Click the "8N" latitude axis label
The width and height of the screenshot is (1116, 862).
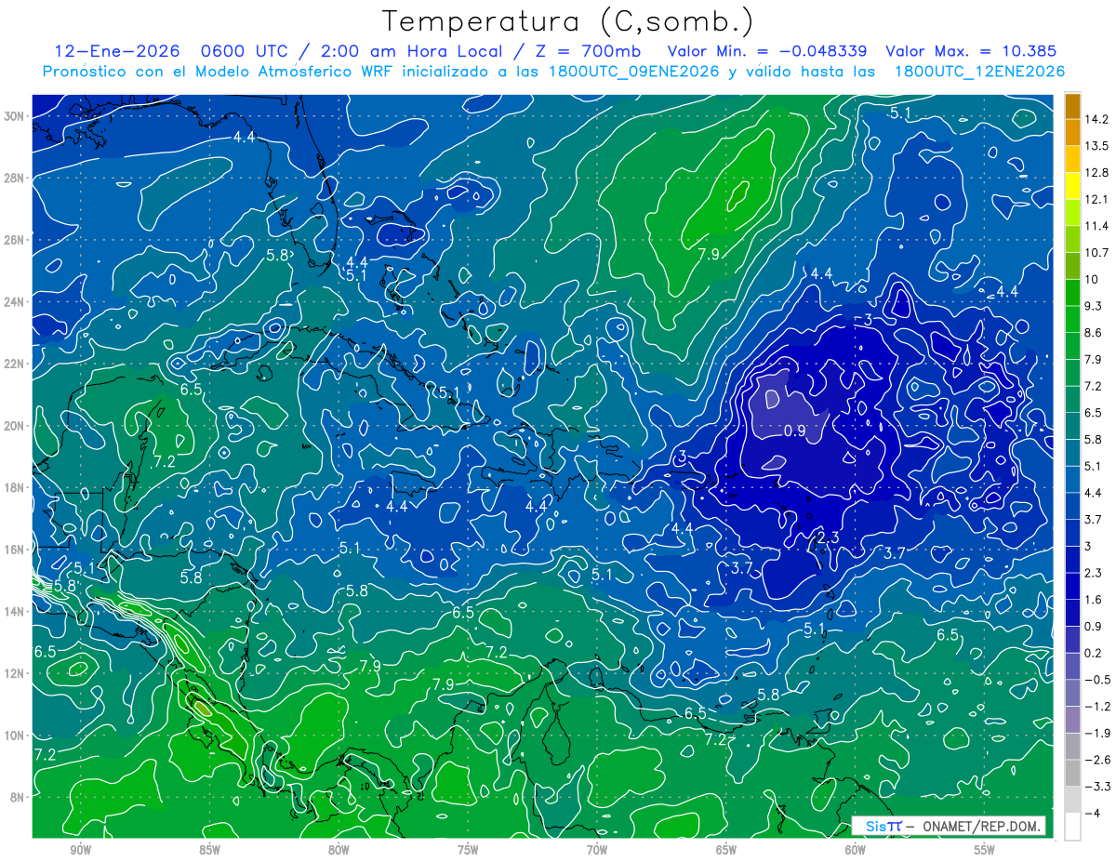pyautogui.click(x=19, y=797)
